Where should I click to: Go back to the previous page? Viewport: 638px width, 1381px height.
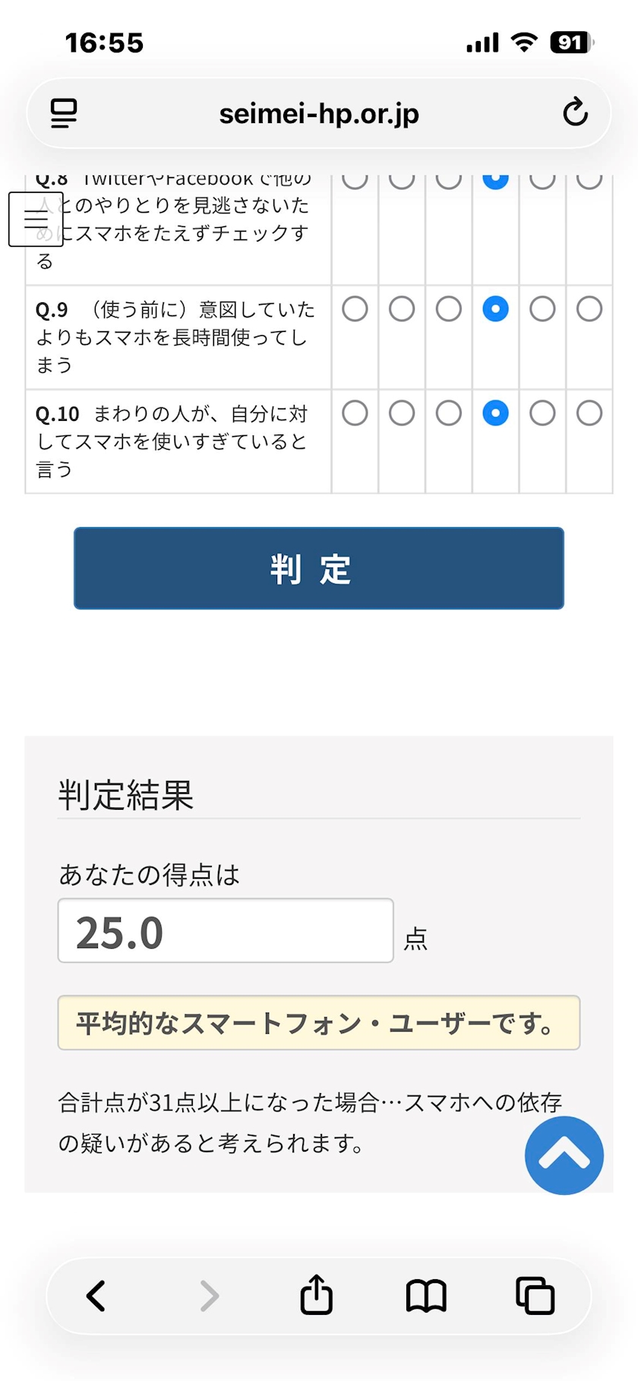pyautogui.click(x=96, y=1296)
